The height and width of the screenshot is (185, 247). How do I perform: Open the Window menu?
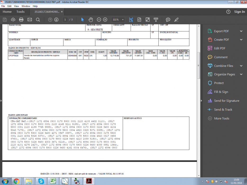[26, 6]
